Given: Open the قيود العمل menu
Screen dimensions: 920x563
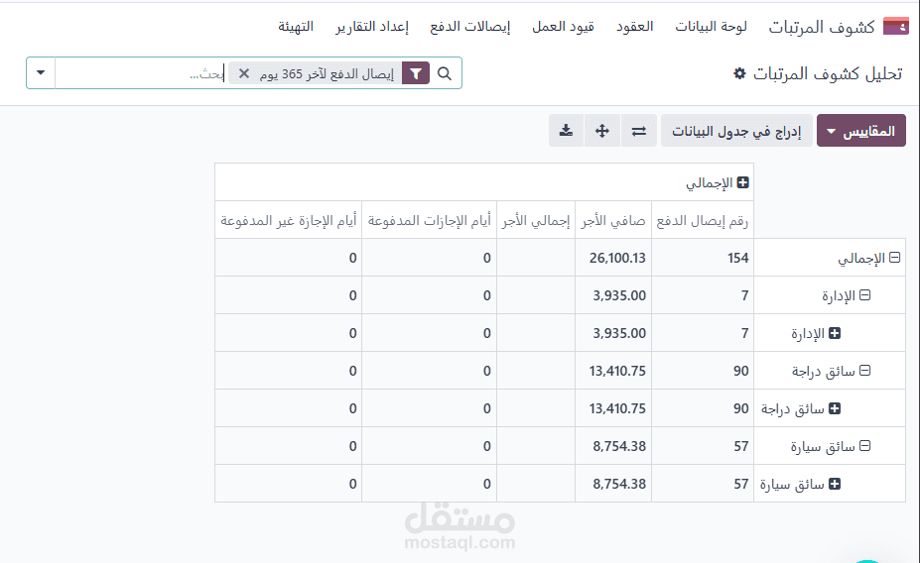Looking at the screenshot, I should pyautogui.click(x=564, y=27).
